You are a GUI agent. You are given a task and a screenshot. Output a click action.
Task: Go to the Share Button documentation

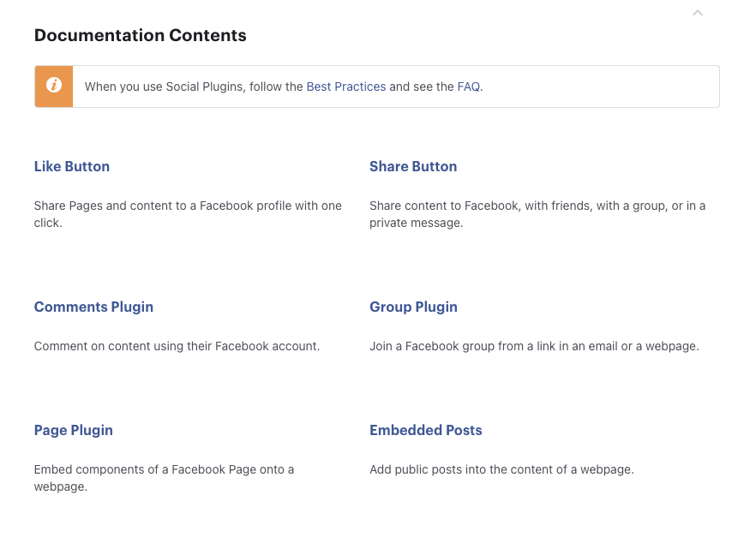[x=413, y=166]
